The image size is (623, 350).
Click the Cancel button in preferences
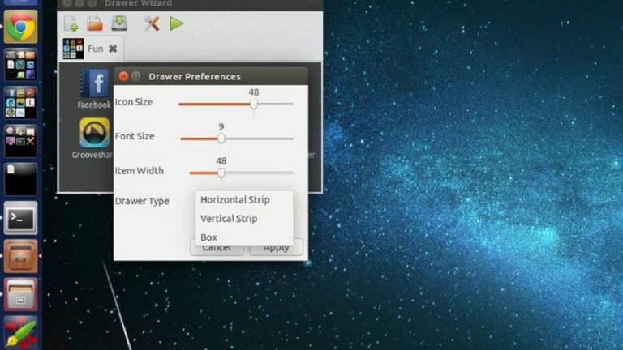tap(217, 248)
